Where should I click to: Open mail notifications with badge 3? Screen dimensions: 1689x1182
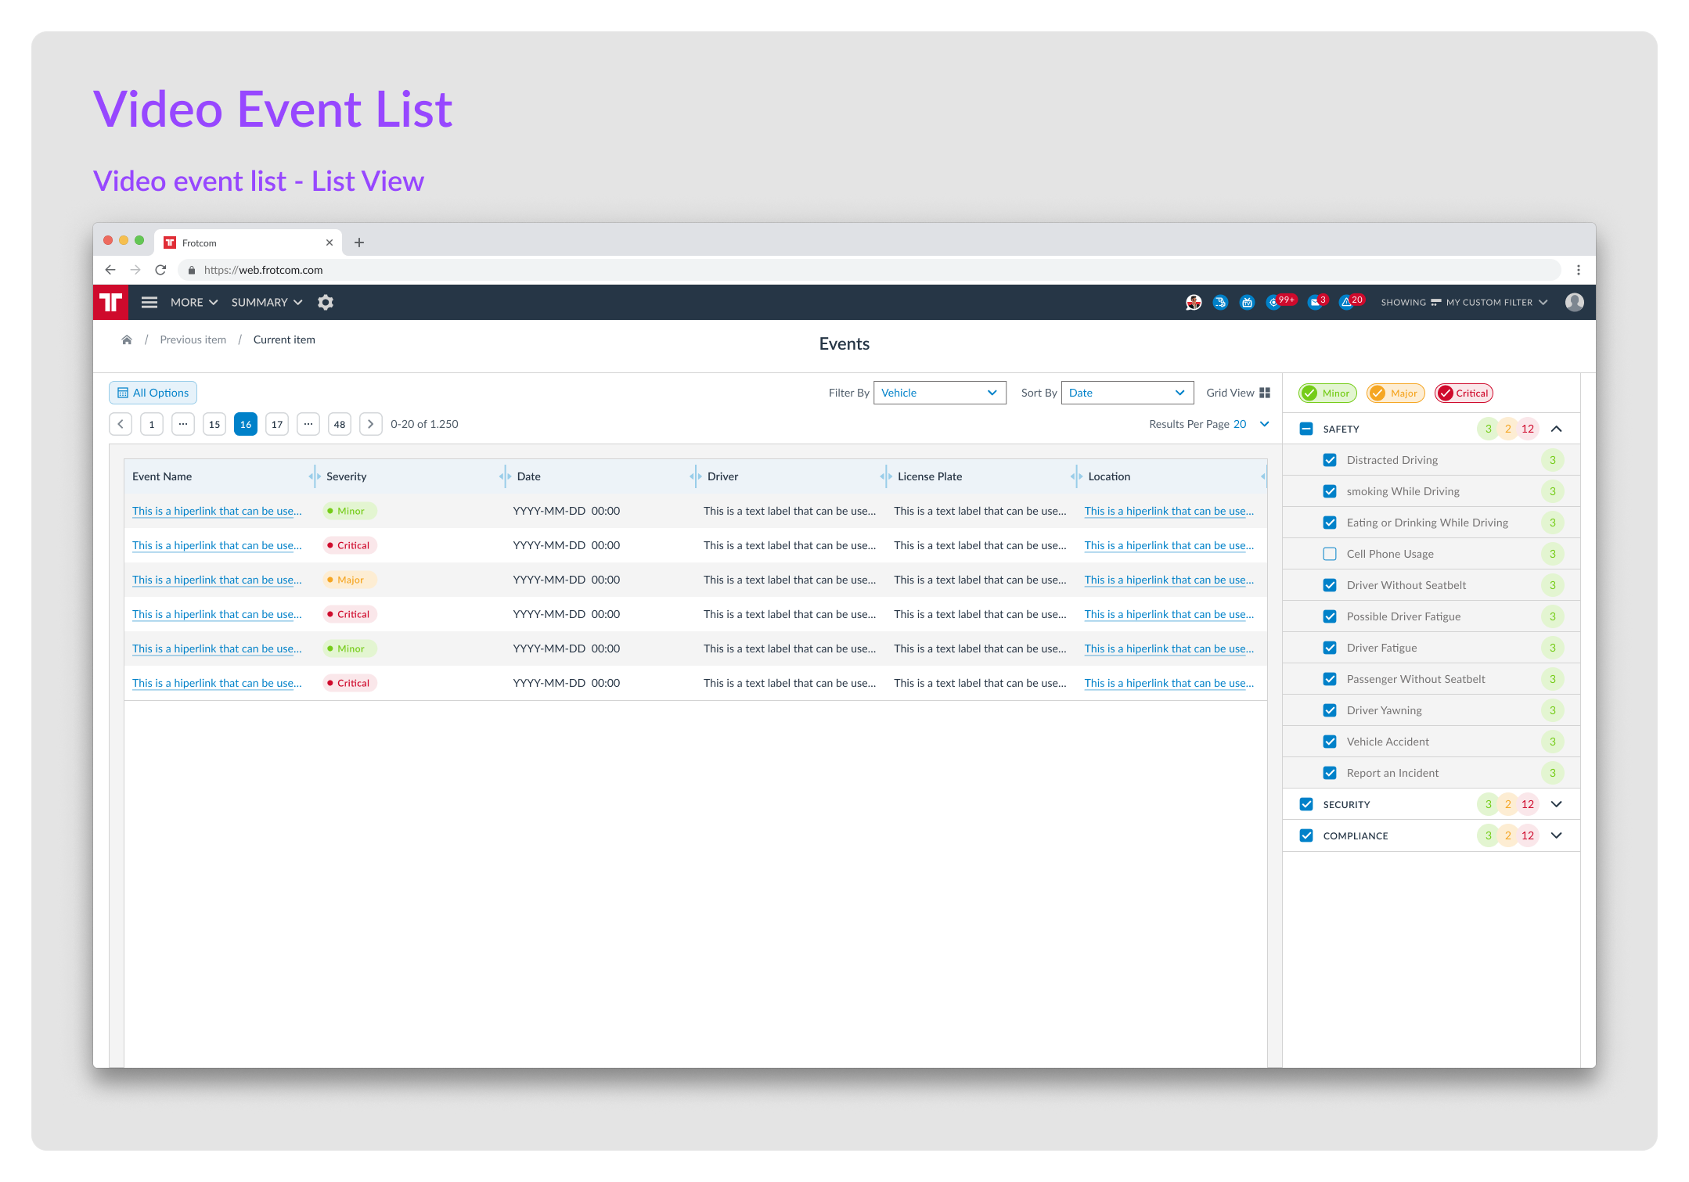(1316, 302)
